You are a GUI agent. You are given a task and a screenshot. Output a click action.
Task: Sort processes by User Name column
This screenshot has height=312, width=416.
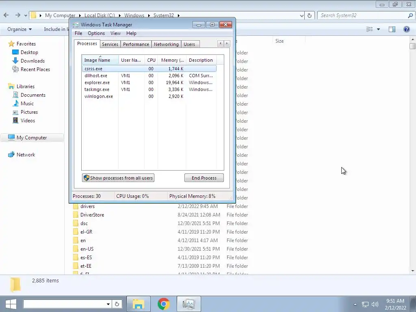pyautogui.click(x=131, y=60)
